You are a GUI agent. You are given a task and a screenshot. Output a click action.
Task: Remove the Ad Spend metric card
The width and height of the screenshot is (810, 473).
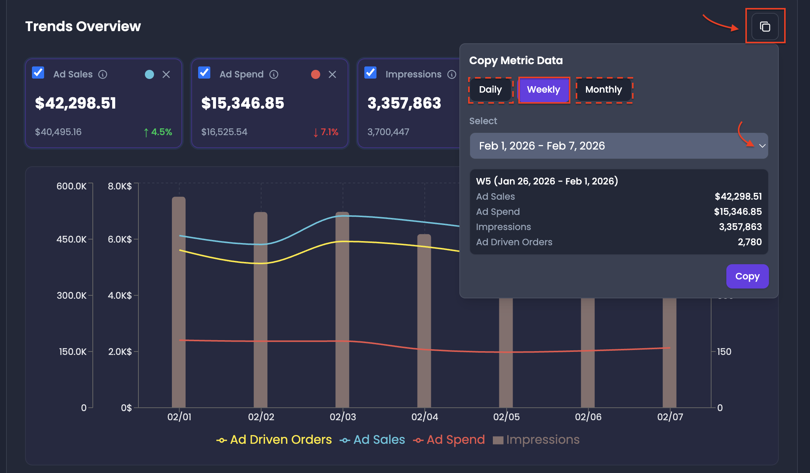point(332,74)
